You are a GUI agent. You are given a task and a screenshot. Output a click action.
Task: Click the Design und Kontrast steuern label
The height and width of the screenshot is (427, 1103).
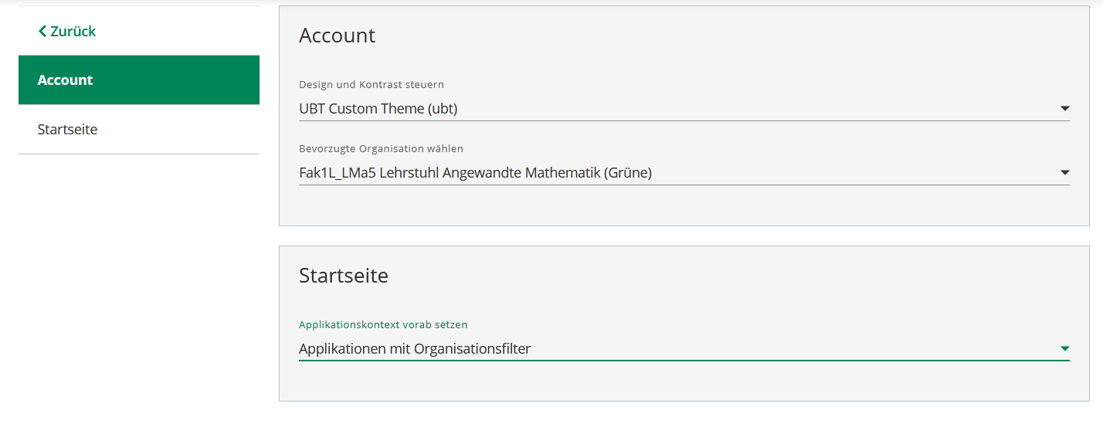(372, 84)
